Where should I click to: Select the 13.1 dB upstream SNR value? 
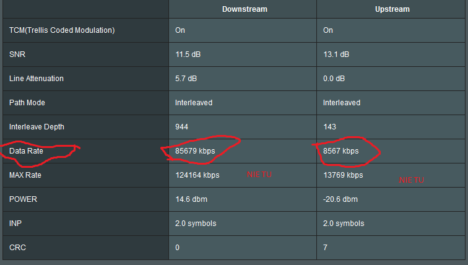[336, 54]
